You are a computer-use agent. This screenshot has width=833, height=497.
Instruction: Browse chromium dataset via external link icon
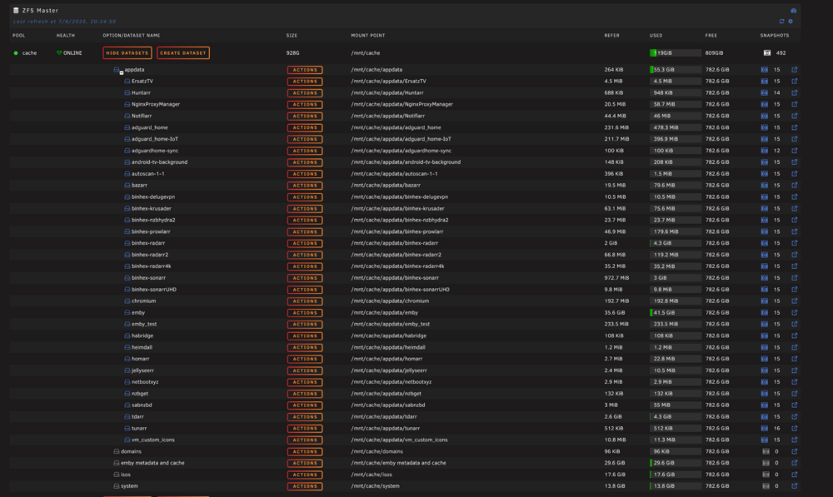coord(794,301)
